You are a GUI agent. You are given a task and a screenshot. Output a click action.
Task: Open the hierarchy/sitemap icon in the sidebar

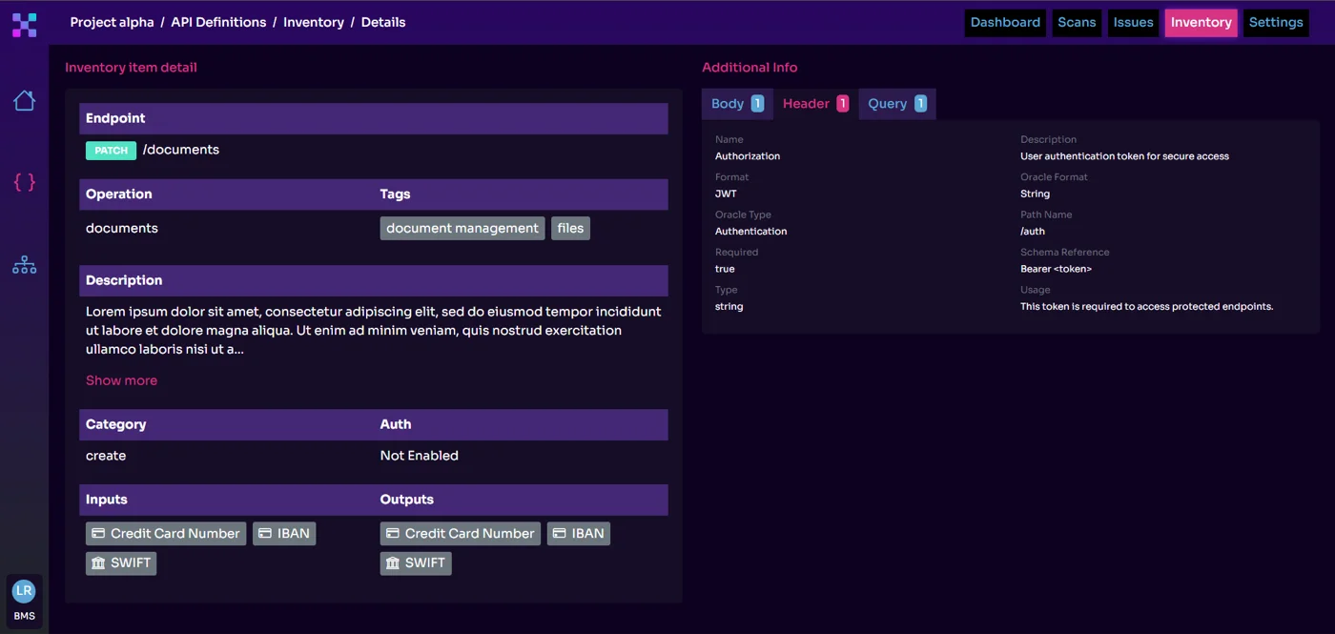coord(24,264)
